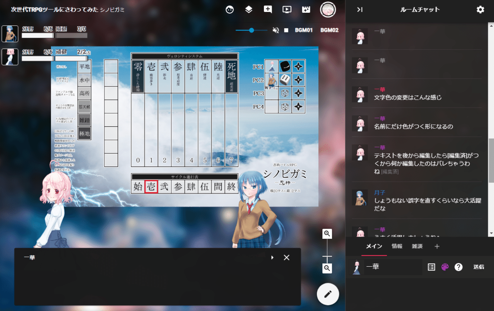Image resolution: width=494 pixels, height=311 pixels.
Task: Click the PC1 black dice icon
Action: click(285, 66)
